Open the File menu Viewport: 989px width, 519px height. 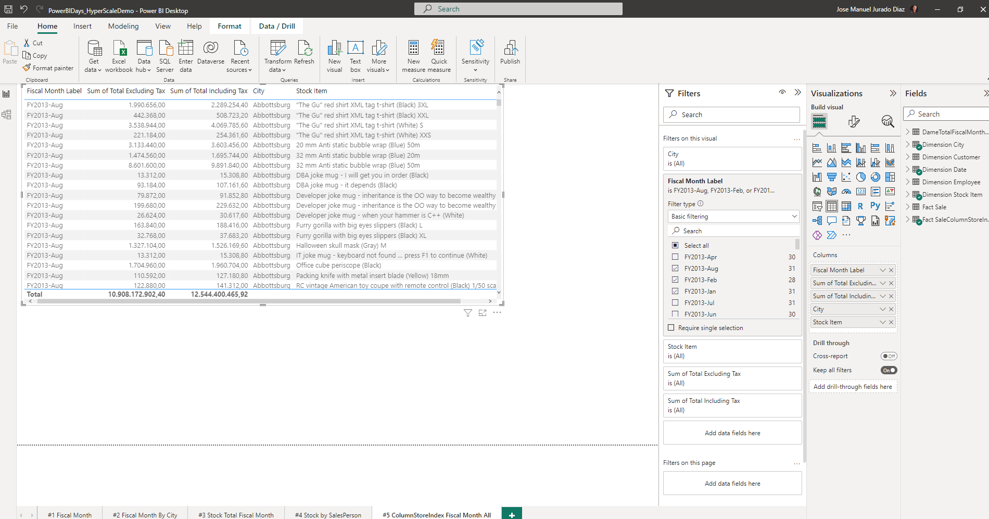click(x=12, y=26)
